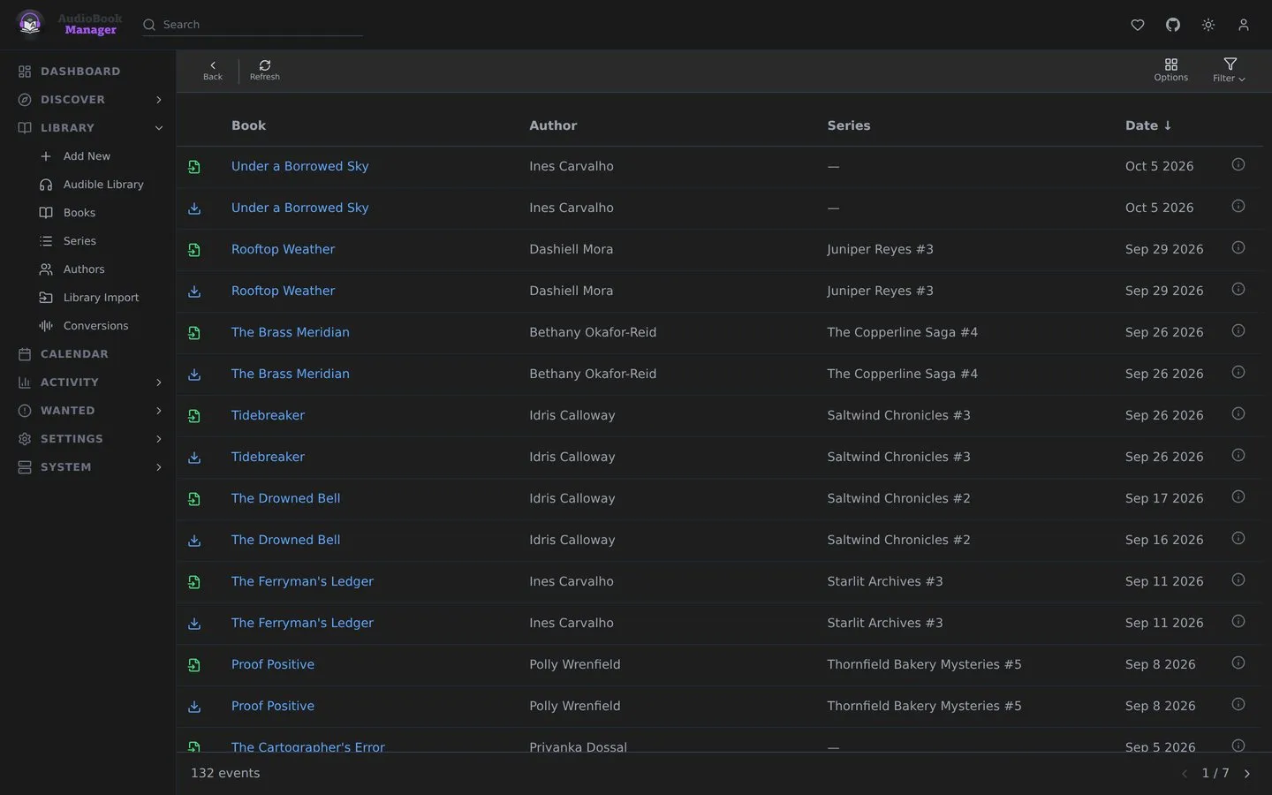Open the Series sidebar entry

(x=79, y=241)
